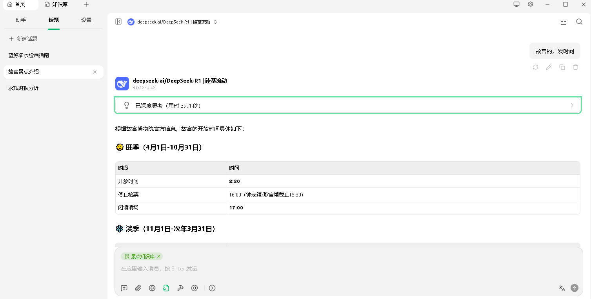Open search with the magnifier icon
Image resolution: width=591 pixels, height=299 pixels.
(579, 22)
